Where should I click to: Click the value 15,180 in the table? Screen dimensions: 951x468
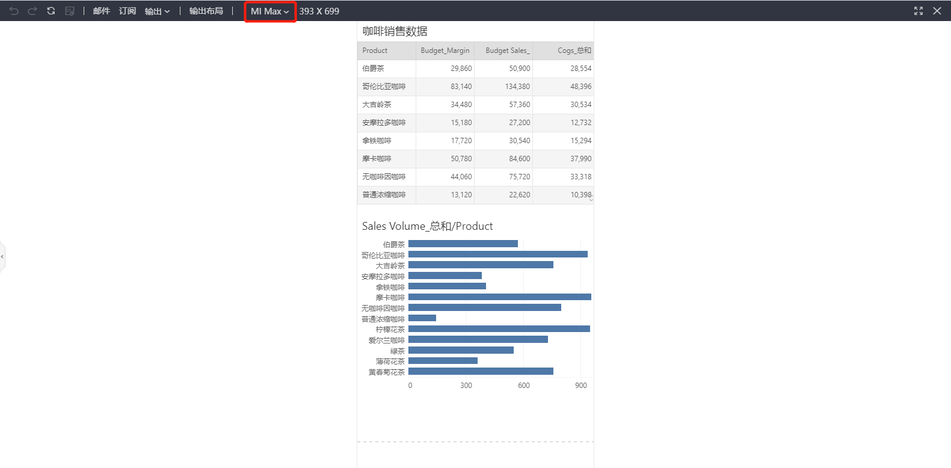point(461,123)
